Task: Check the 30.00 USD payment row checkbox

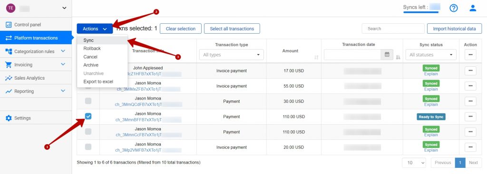Action: coord(88,101)
